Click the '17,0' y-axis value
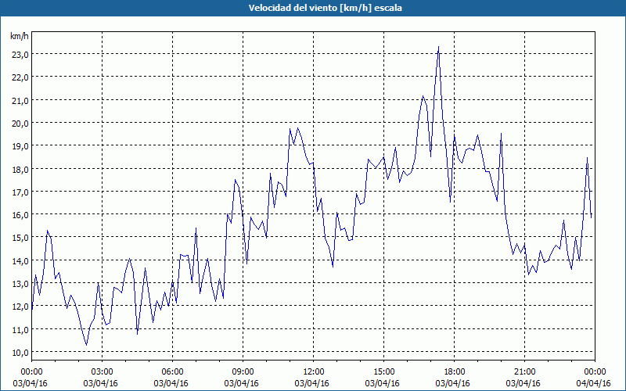This screenshot has width=626, height=391. click(20, 192)
